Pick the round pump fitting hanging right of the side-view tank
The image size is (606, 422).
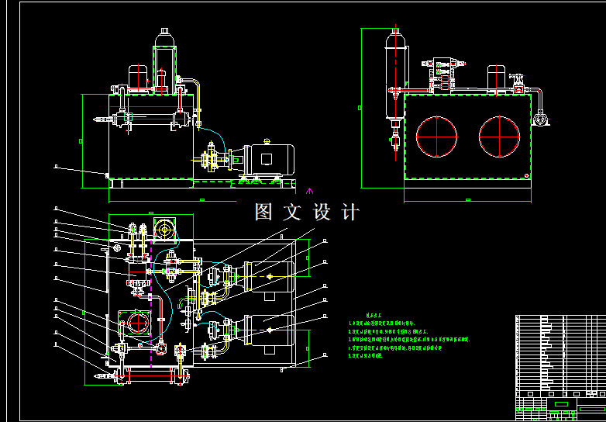(541, 118)
